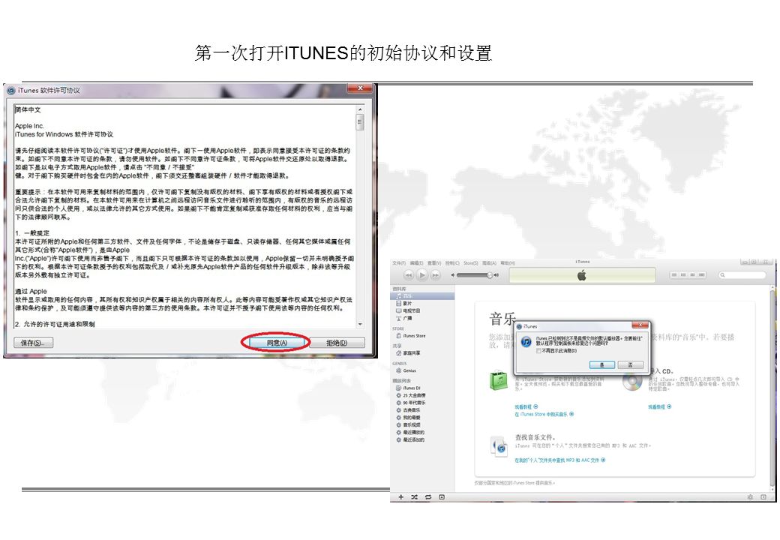Click the sidebar toggle icon at bottom right
This screenshot has height=540, width=780.
(x=763, y=497)
